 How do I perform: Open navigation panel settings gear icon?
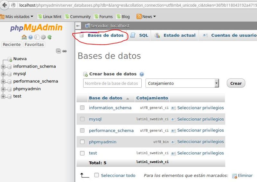point(43,37)
